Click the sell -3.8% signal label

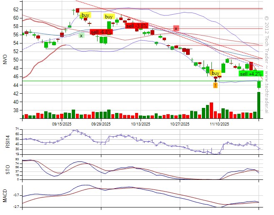[136, 26]
